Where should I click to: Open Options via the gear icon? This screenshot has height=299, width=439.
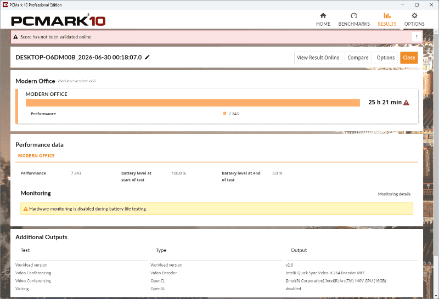coord(414,16)
